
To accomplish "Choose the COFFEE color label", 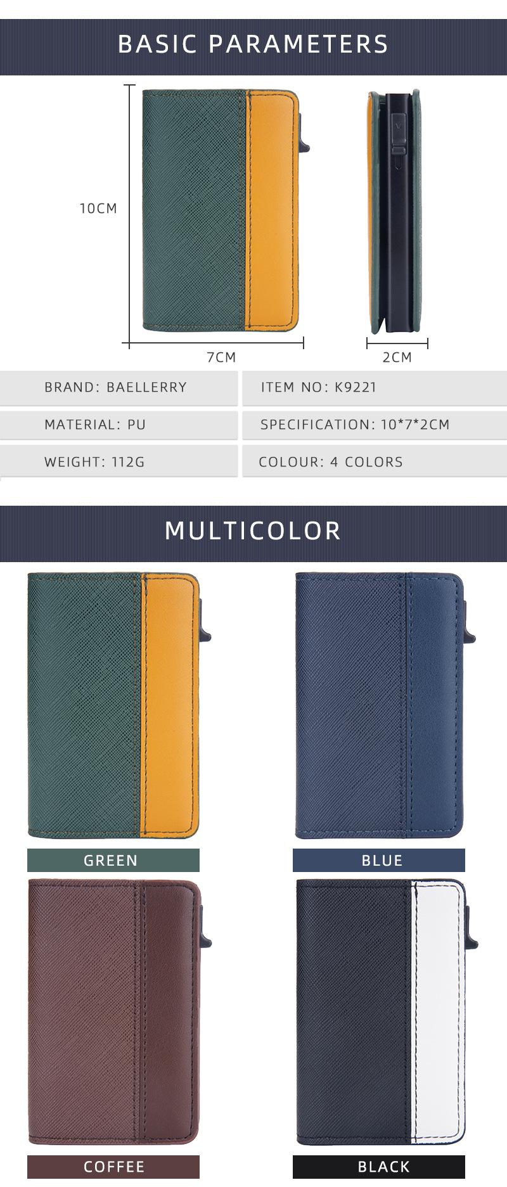I will tap(113, 1167).
